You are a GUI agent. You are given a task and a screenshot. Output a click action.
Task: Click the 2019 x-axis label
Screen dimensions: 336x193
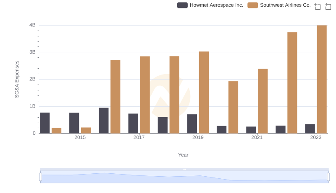click(x=198, y=137)
